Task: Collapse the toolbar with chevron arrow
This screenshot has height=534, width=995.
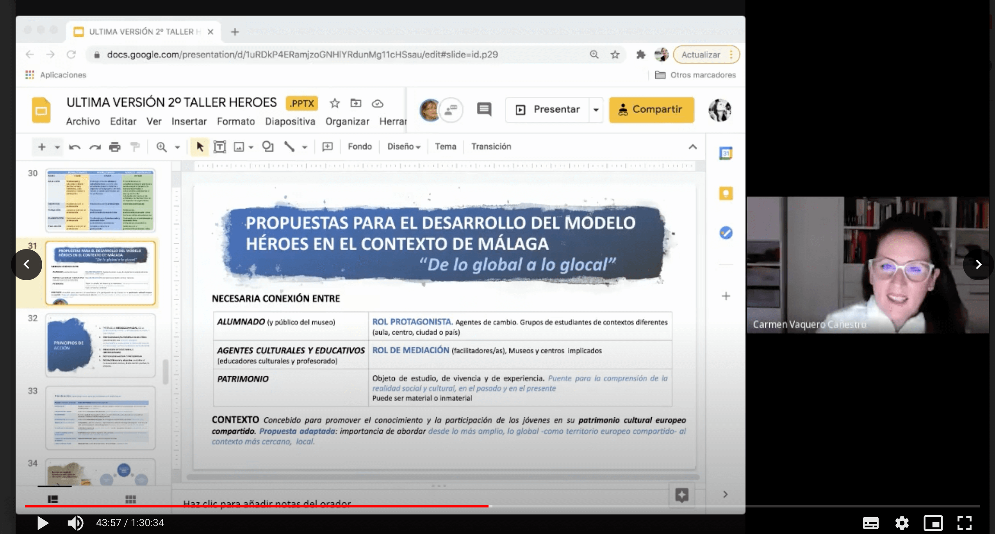Action: pos(692,147)
